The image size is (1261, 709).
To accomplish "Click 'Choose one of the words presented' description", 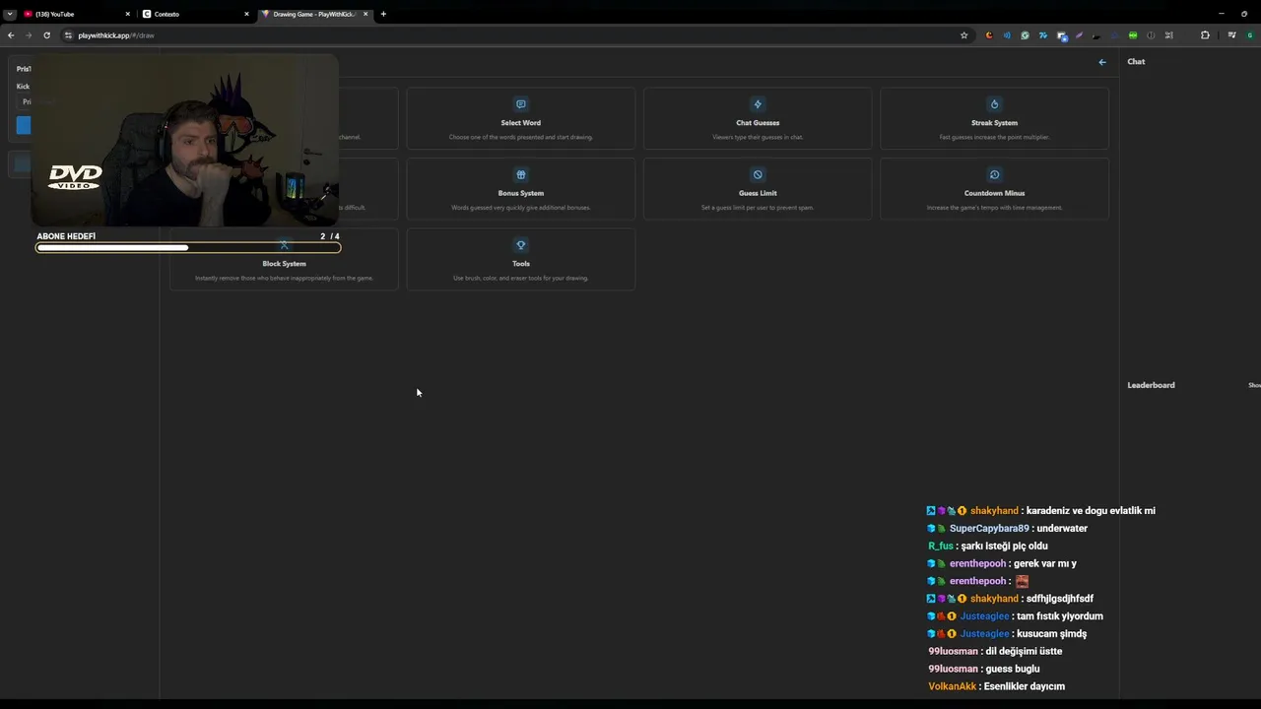I will [x=521, y=137].
